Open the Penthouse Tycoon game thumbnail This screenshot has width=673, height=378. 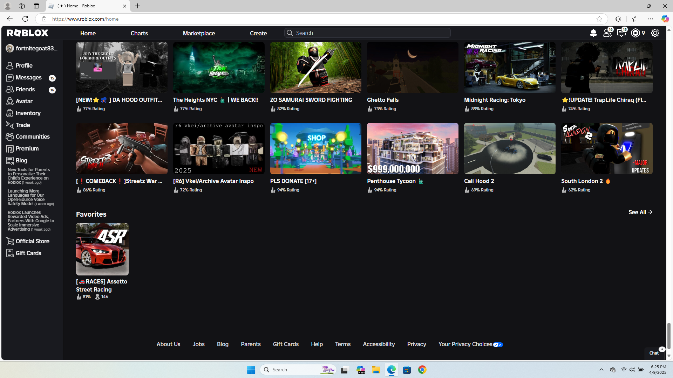(413, 148)
